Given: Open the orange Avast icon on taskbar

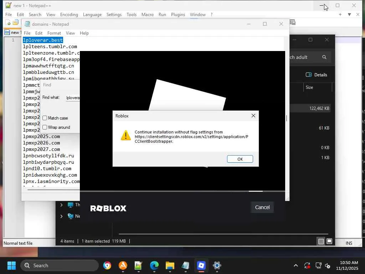Looking at the screenshot, I should click(x=123, y=265).
